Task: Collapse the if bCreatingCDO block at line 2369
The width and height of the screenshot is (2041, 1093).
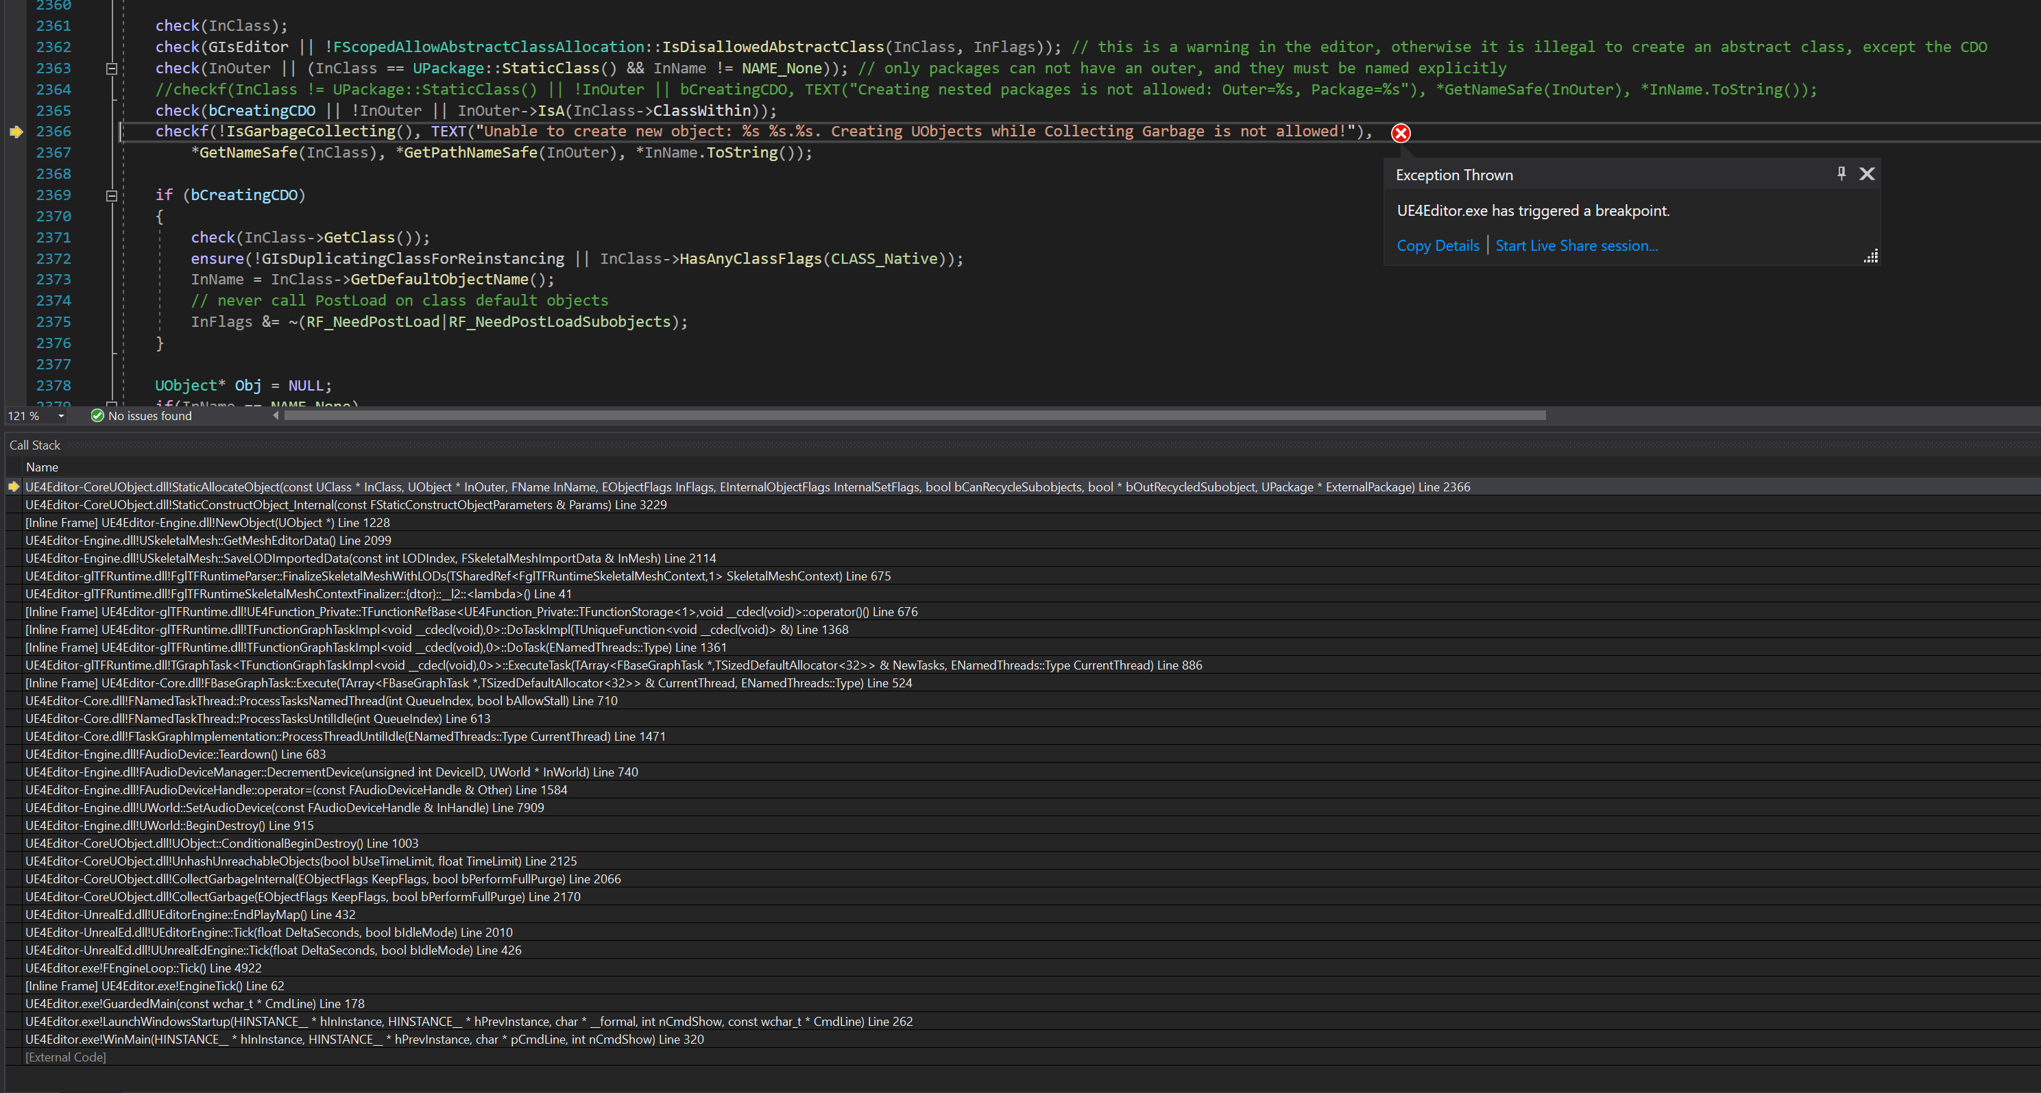Action: point(112,195)
